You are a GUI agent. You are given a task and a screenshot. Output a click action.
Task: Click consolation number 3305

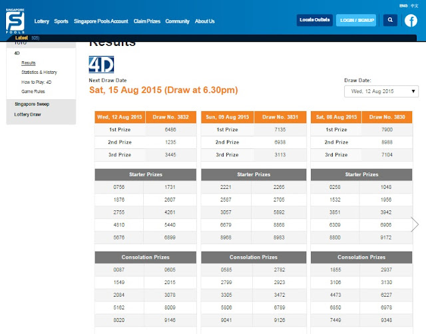pyautogui.click(x=226, y=295)
